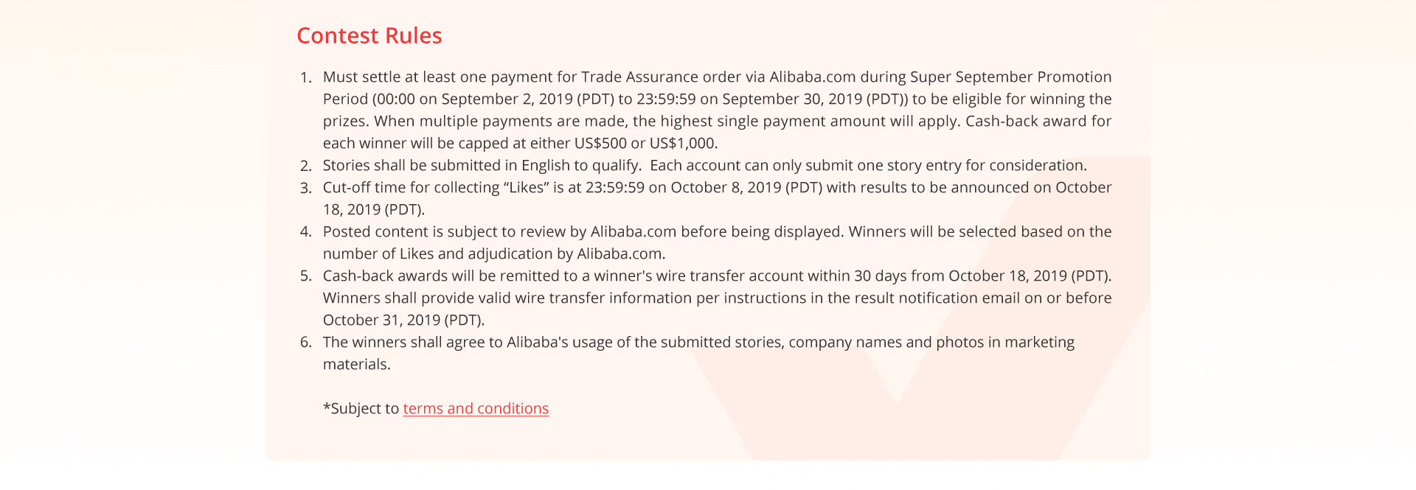Click the list number 1 marker
Viewport: 1416px width, 490px height.
point(306,77)
